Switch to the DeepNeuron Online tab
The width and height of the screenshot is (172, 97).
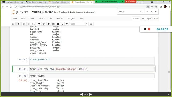coord(12,2)
